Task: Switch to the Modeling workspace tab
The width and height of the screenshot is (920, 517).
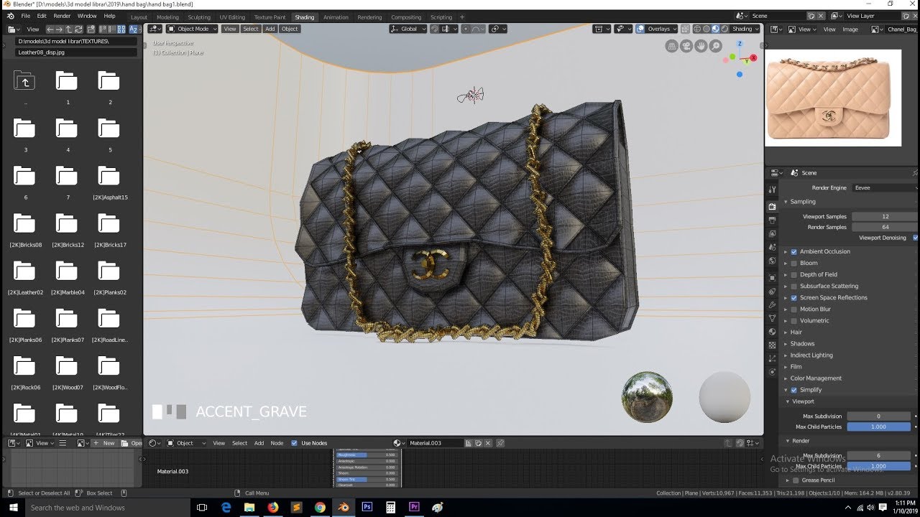Action: pyautogui.click(x=167, y=17)
